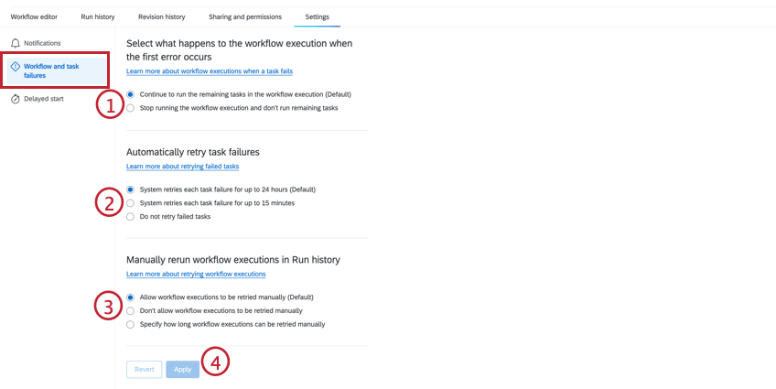
Task: Go to Sharing and permissions tab
Action: 245,16
